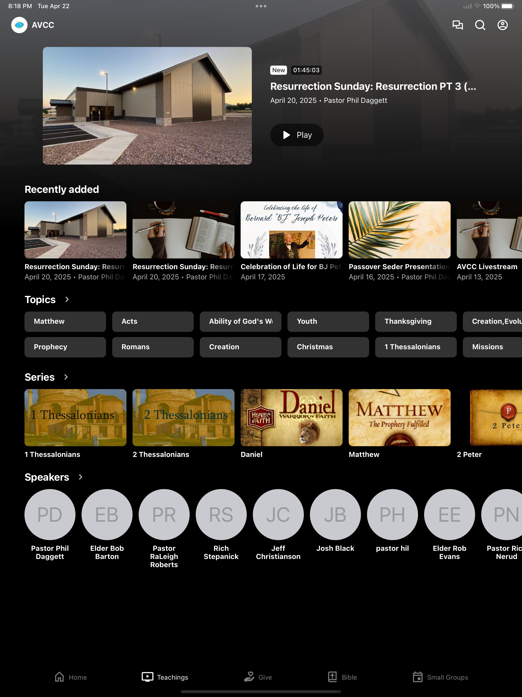
Task: Tap the Topics heading text
Action: pos(40,299)
